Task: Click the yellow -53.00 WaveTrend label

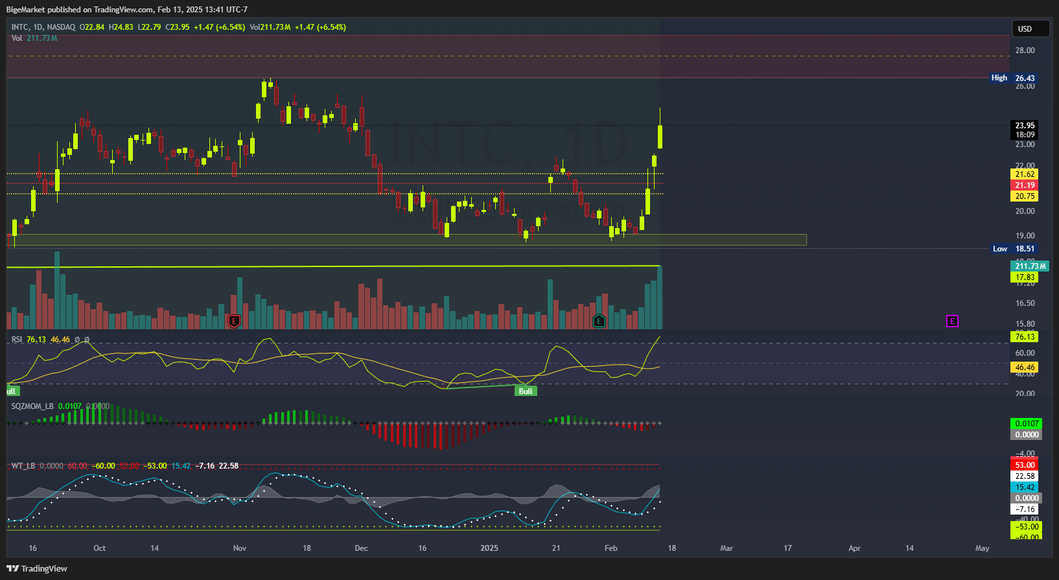Action: 1027,527
